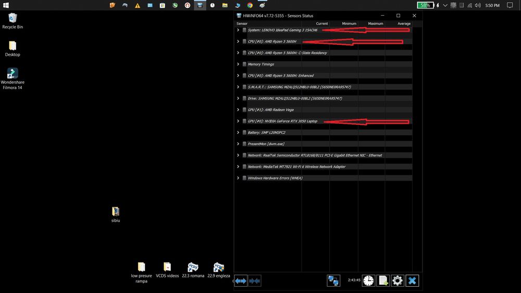Viewport: 521px width, 293px height.
Task: Select 'Battery: SMP L20M3PC2' row text
Action: click(x=266, y=132)
